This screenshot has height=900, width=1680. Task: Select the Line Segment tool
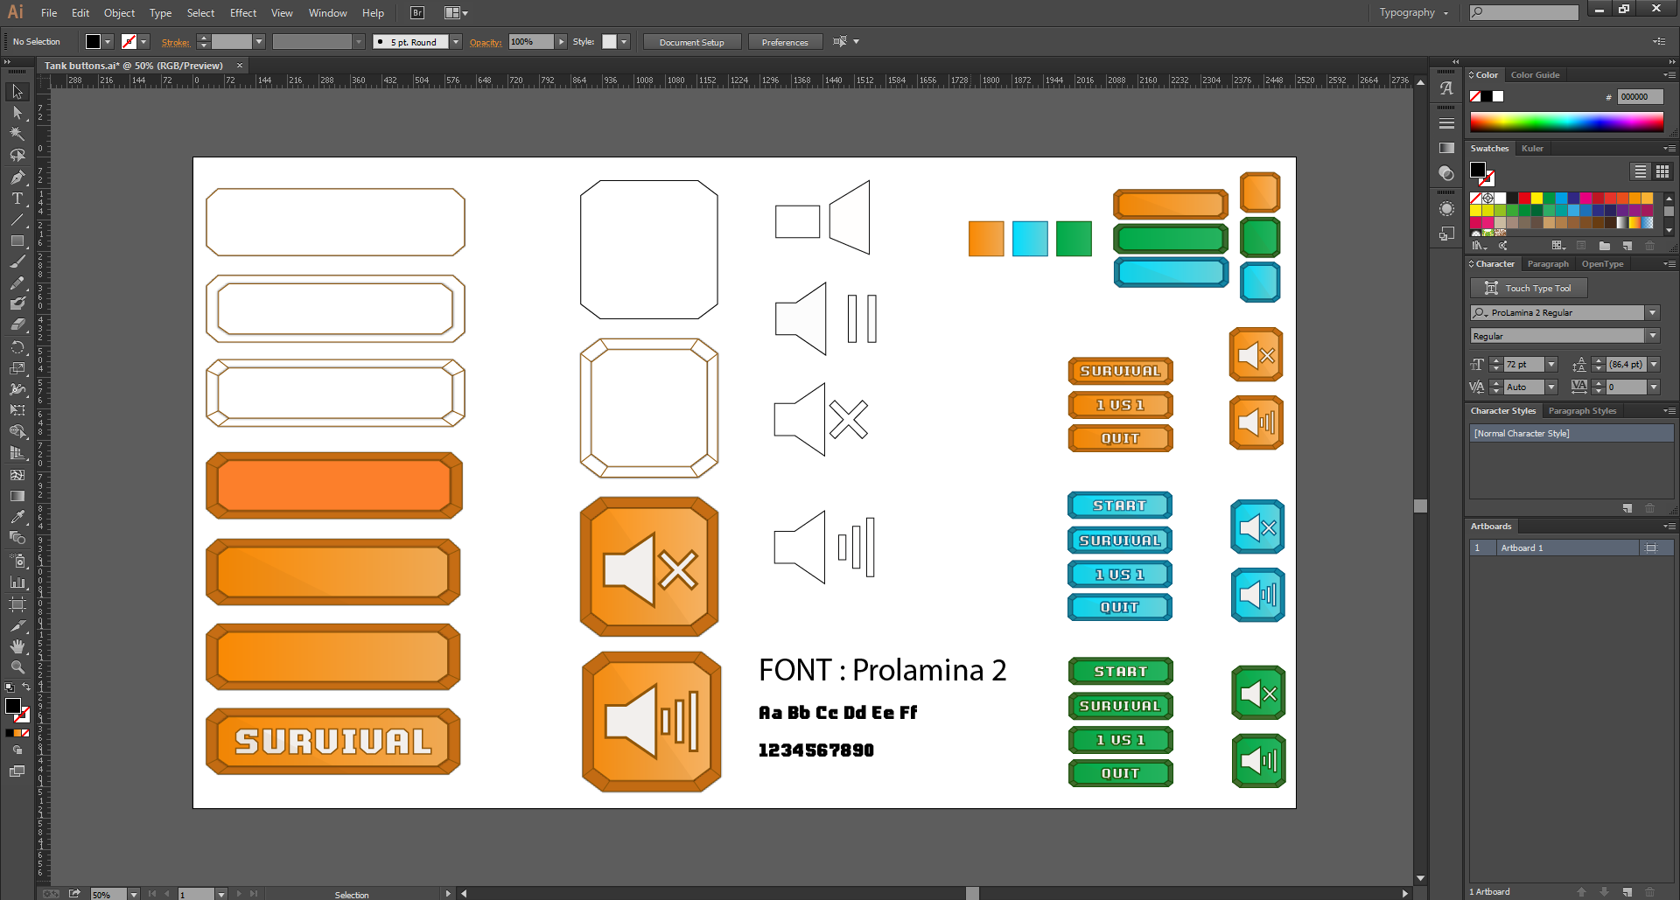pos(17,220)
